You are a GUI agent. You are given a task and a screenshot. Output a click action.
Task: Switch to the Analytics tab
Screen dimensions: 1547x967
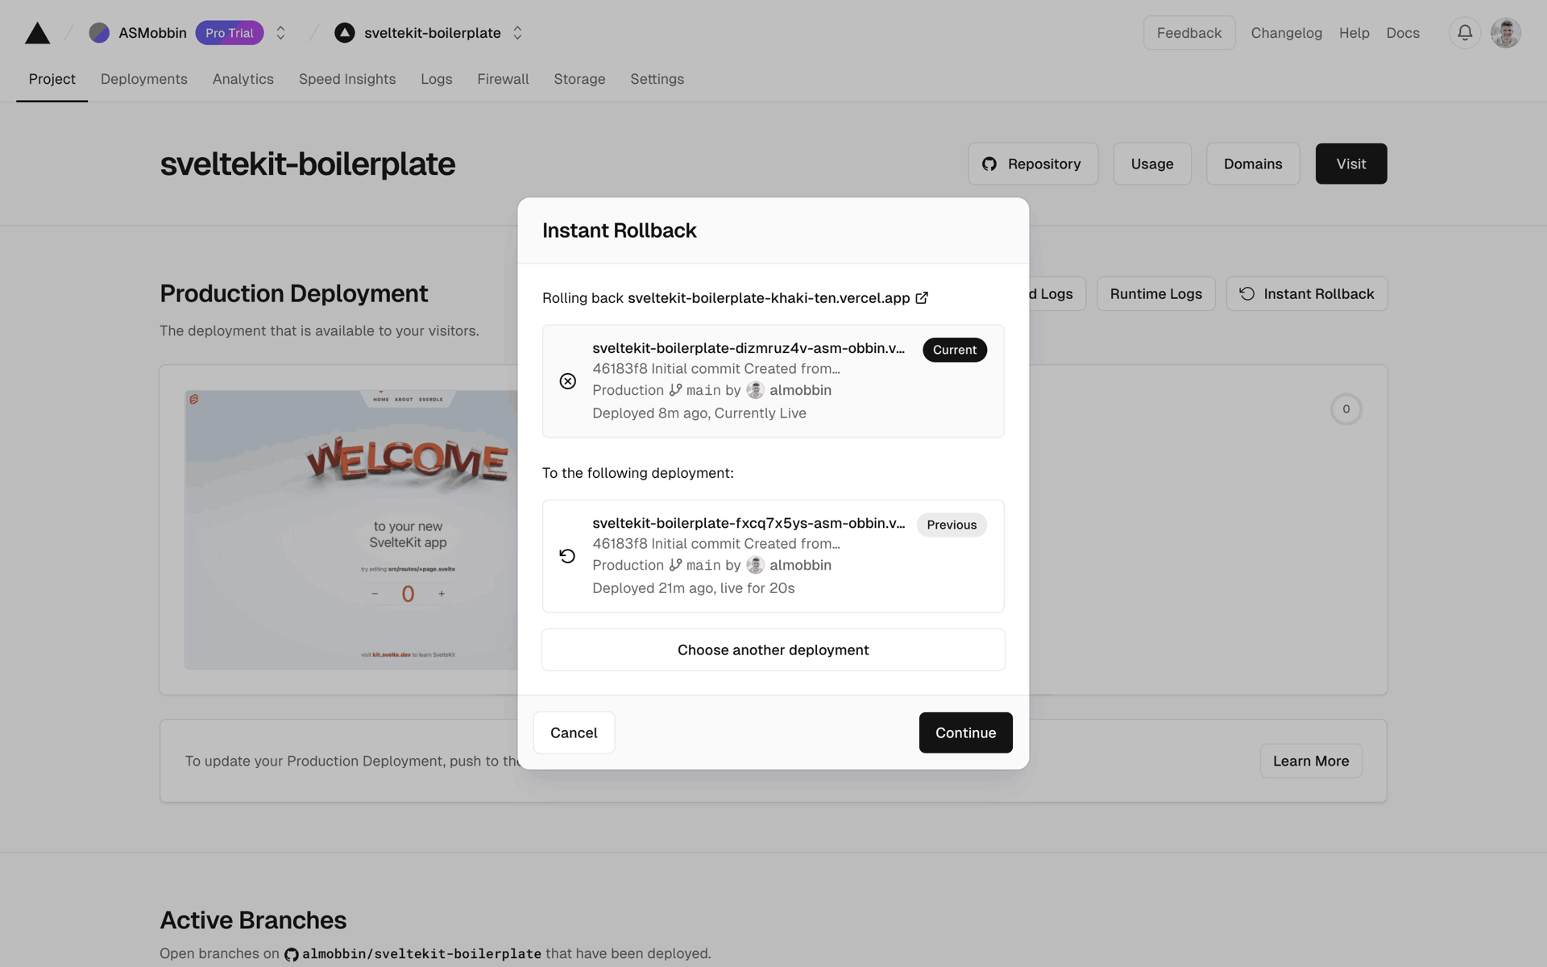pos(243,79)
